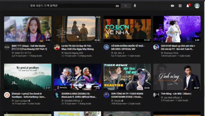Viewport: 205px width, 116px height.
Task: Click X beside SOOBIN Official
Action: point(63,101)
